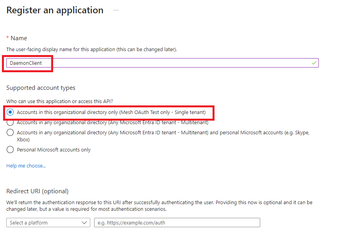
Task: Click the red required asterisk beside Name
Action: (x=7, y=38)
